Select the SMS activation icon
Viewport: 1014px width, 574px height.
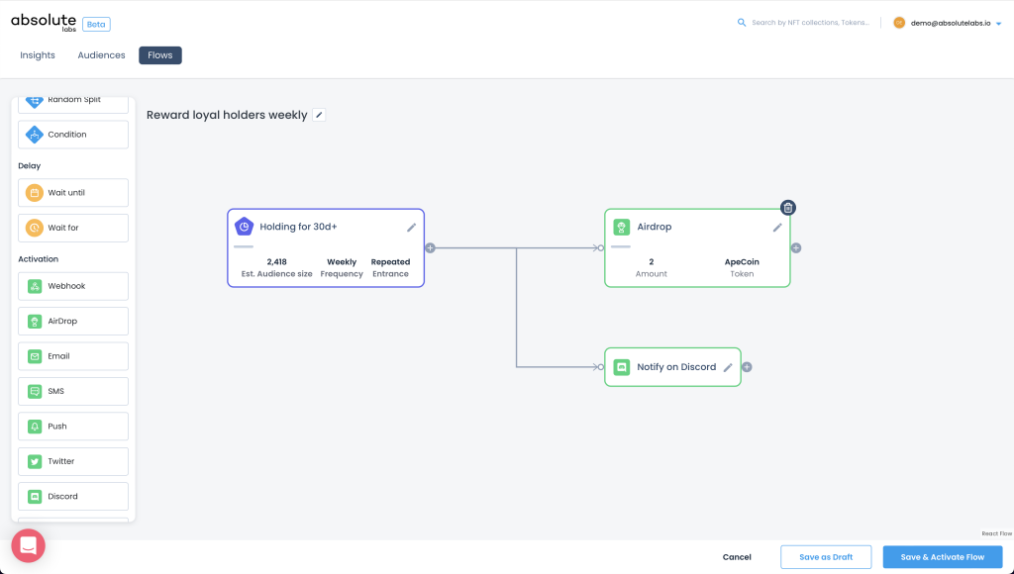35,391
